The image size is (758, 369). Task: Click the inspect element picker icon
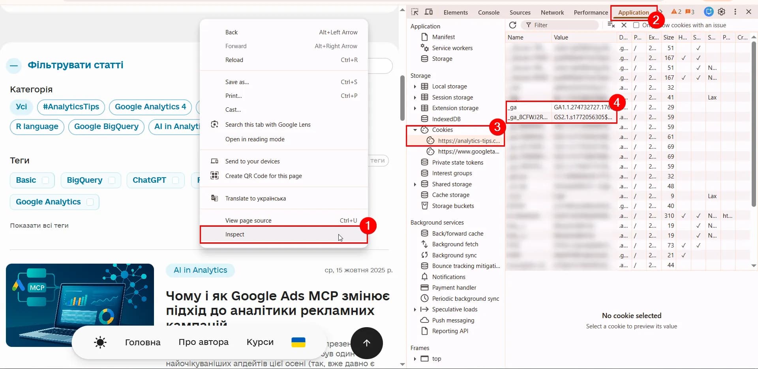pyautogui.click(x=415, y=12)
